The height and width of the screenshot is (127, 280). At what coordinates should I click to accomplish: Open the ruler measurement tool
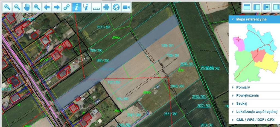[x=96, y=7]
